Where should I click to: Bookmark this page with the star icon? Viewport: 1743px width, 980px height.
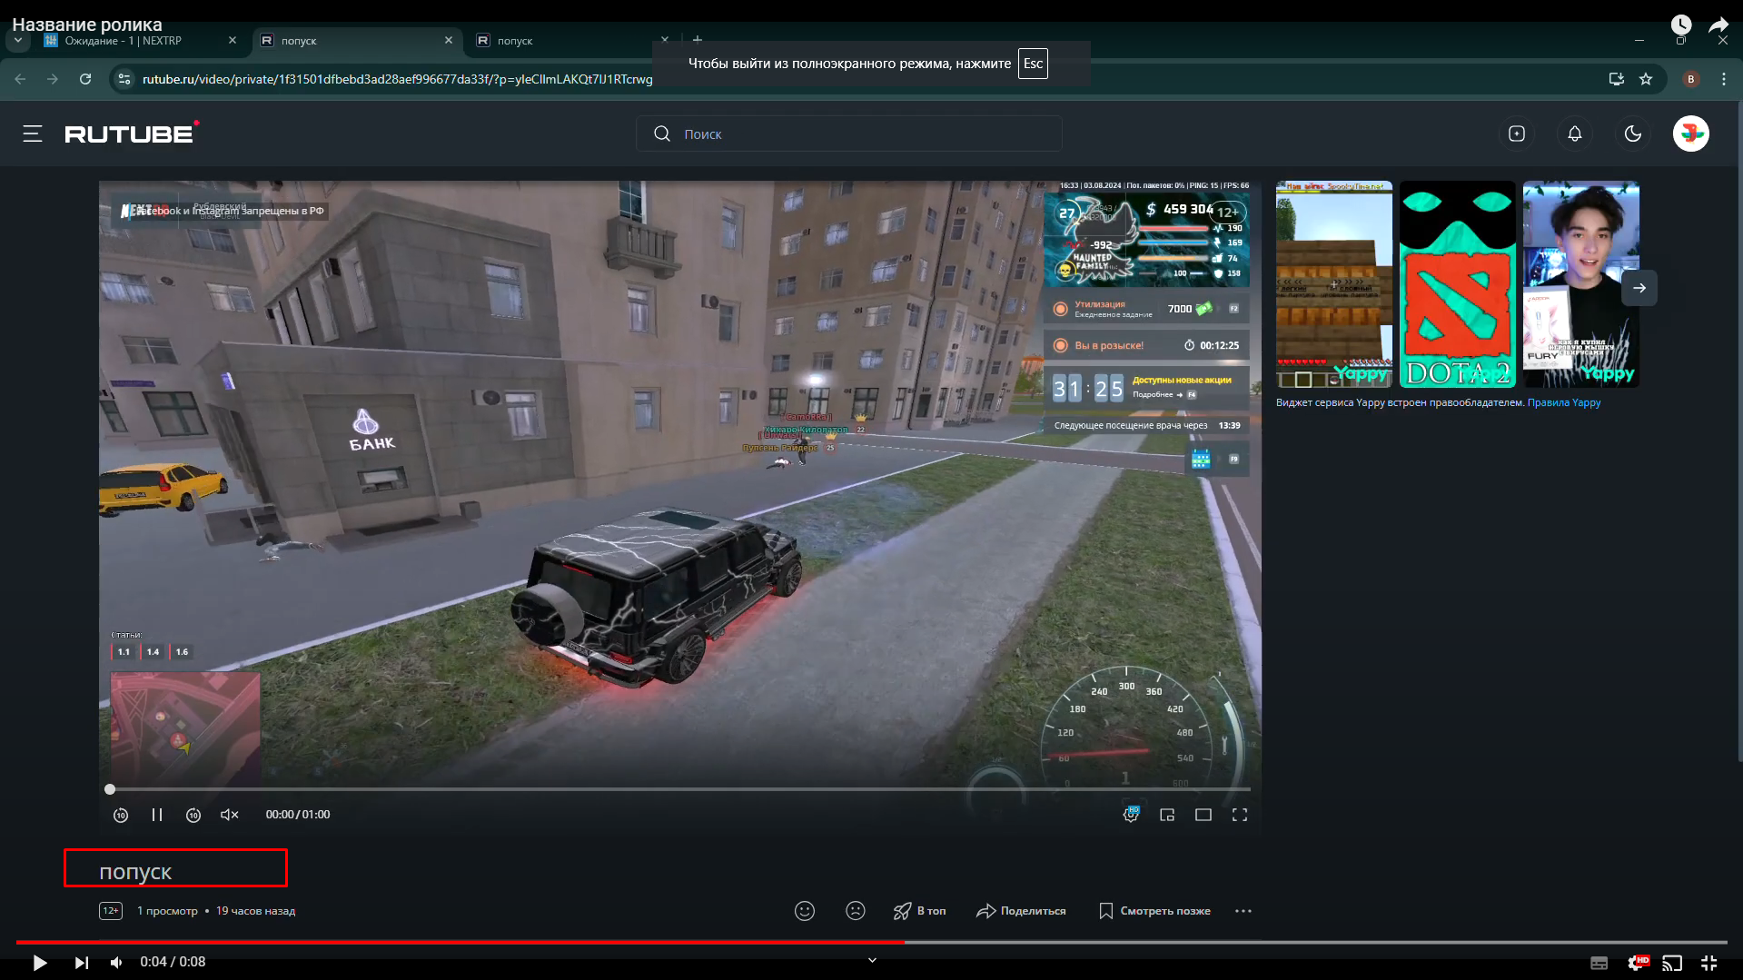pyautogui.click(x=1646, y=79)
